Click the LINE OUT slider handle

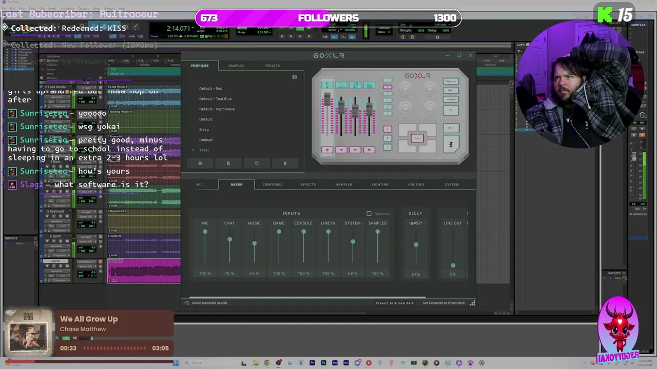(x=453, y=265)
